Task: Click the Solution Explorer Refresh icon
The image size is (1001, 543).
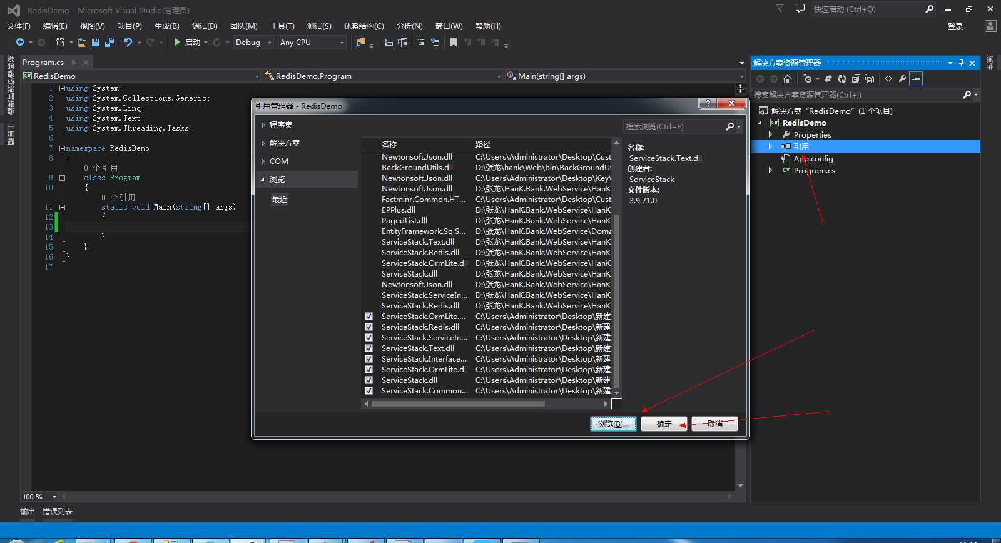Action: [842, 79]
